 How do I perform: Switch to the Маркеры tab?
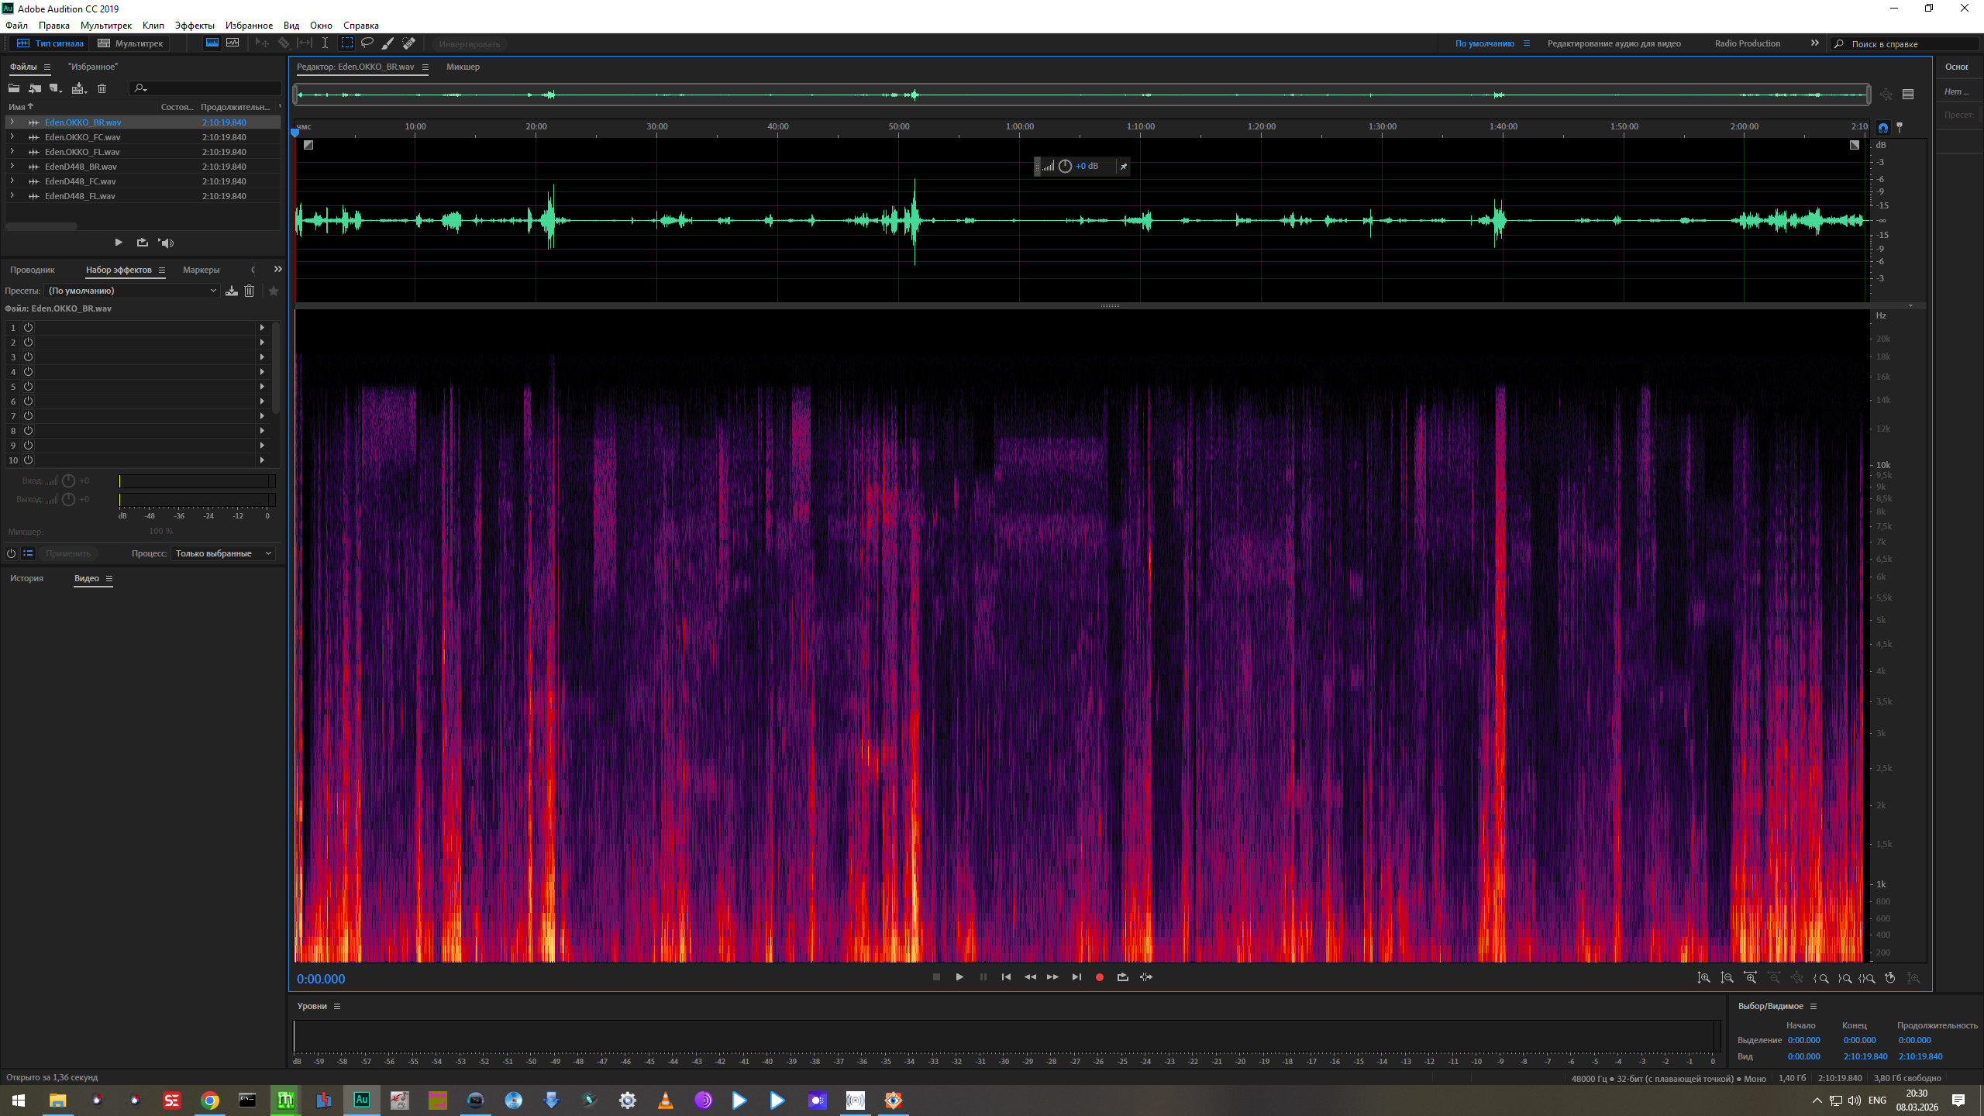(201, 270)
